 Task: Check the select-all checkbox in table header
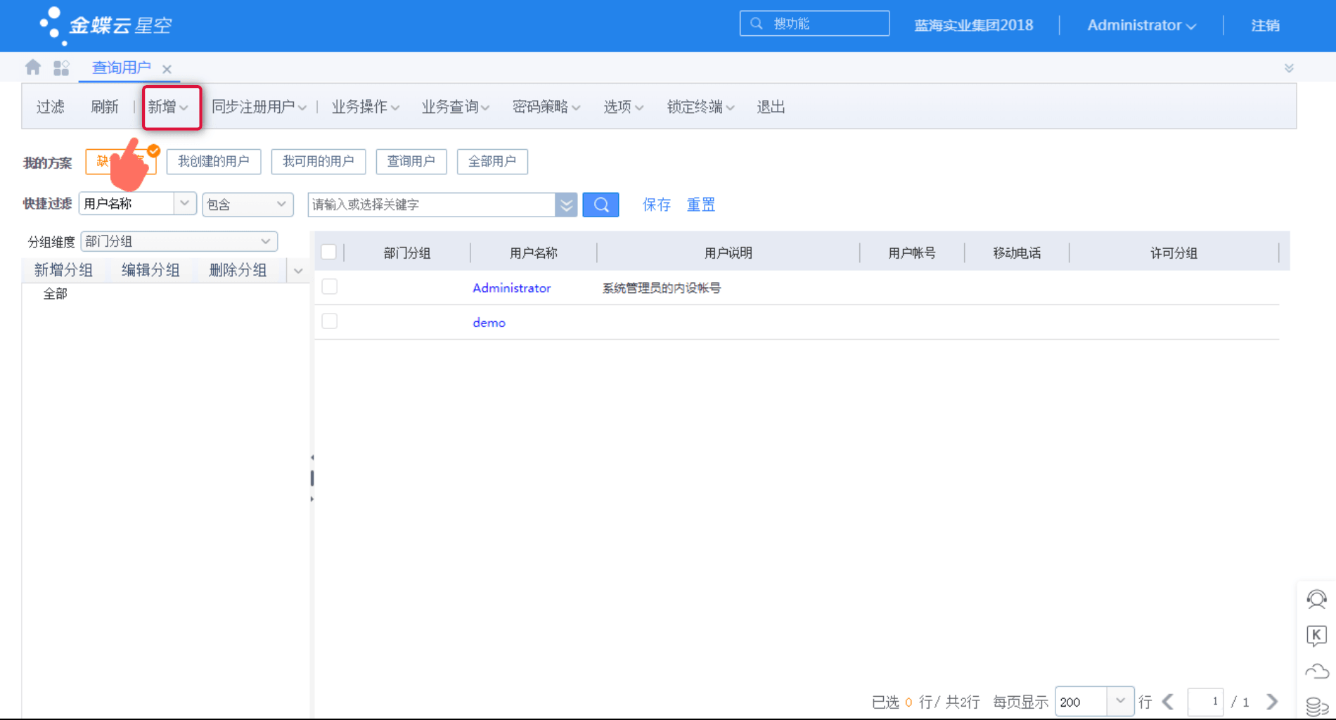click(328, 252)
